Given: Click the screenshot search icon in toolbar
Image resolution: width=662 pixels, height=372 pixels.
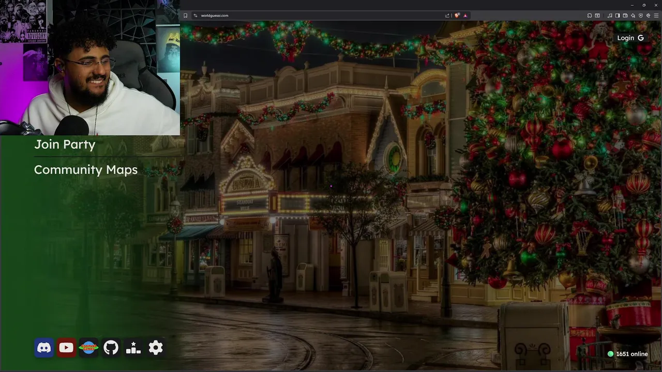Looking at the screenshot, I should pos(597,16).
